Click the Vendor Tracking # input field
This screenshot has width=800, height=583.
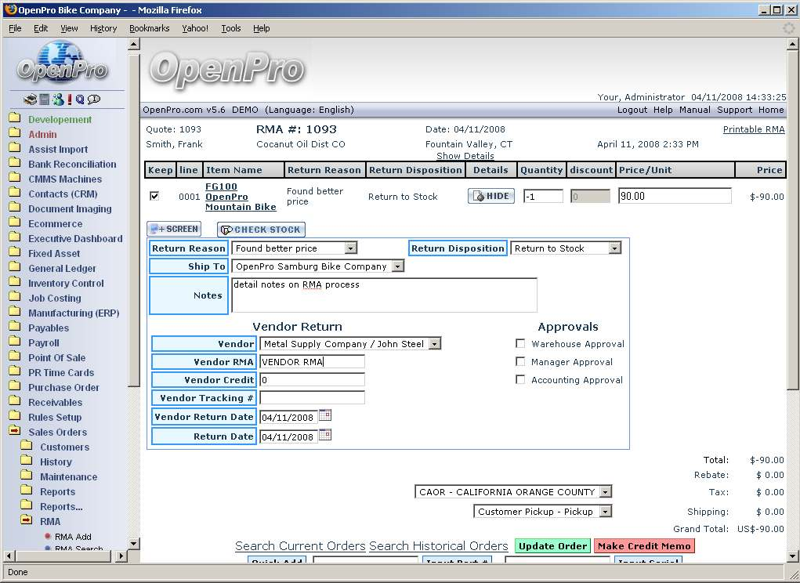pos(312,398)
